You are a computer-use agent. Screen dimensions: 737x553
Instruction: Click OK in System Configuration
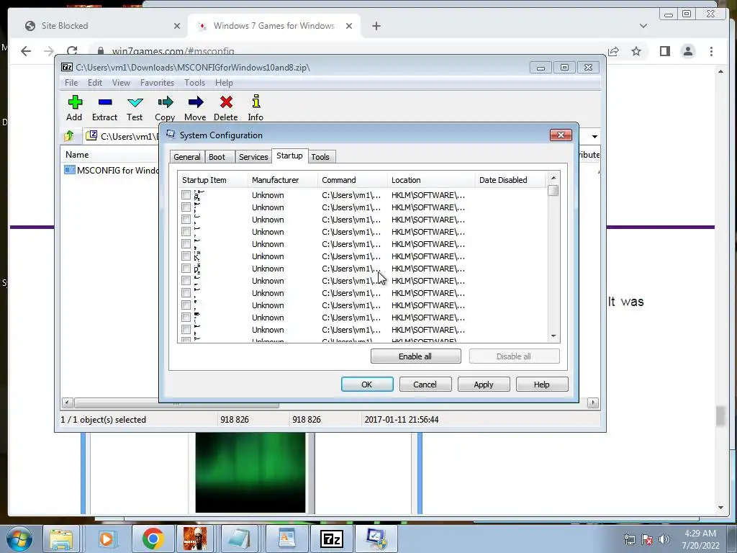coord(367,385)
